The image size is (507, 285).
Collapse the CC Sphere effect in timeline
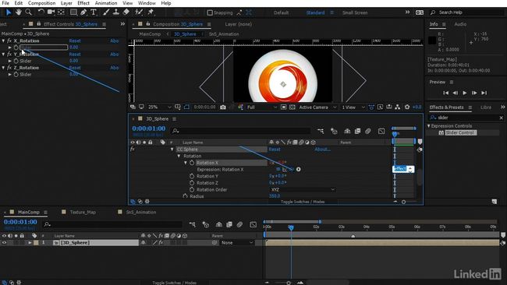click(x=172, y=150)
